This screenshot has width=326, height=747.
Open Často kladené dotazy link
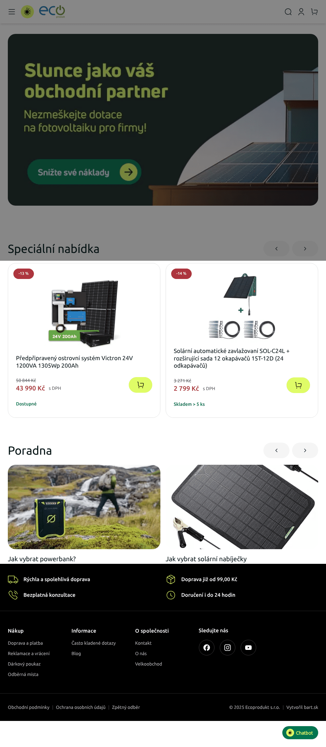point(94,643)
